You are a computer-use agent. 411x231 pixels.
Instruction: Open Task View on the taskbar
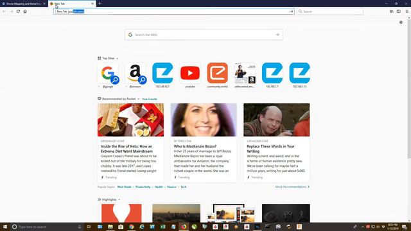click(x=89, y=227)
